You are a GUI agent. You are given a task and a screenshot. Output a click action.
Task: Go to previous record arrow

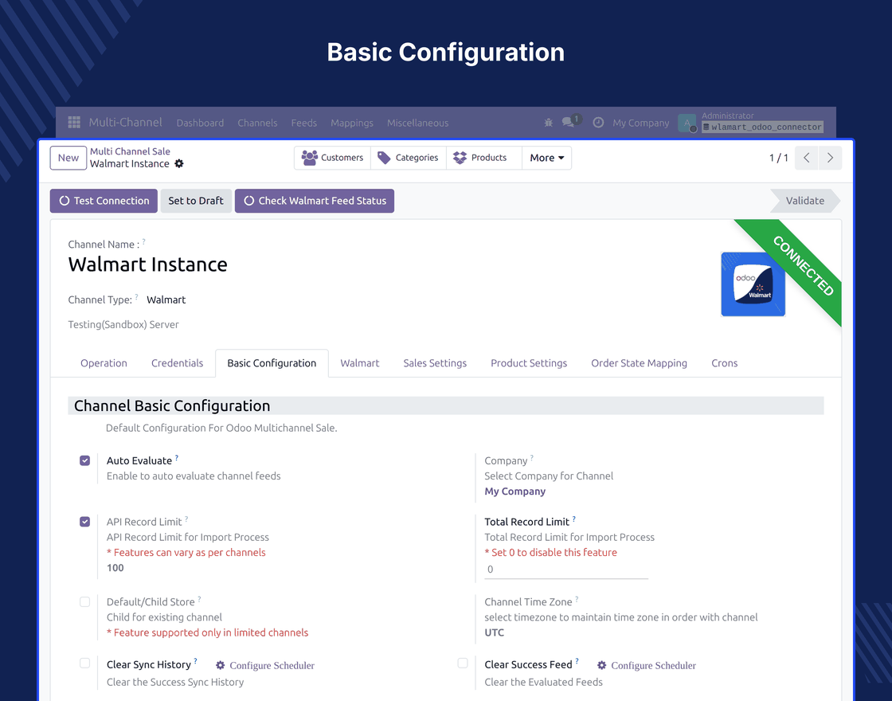coord(807,158)
